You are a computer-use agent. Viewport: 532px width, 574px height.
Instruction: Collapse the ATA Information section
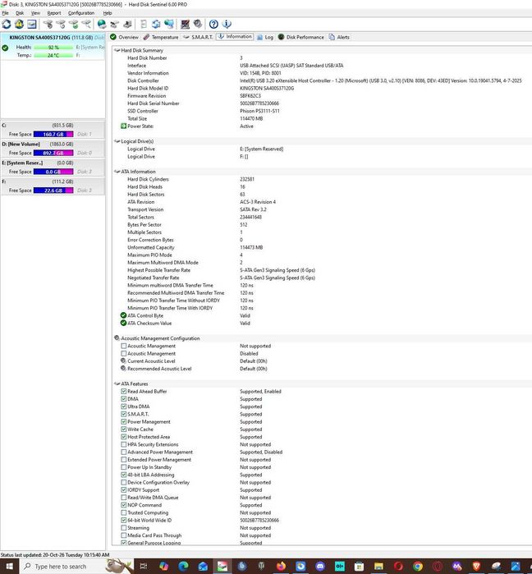(117, 172)
